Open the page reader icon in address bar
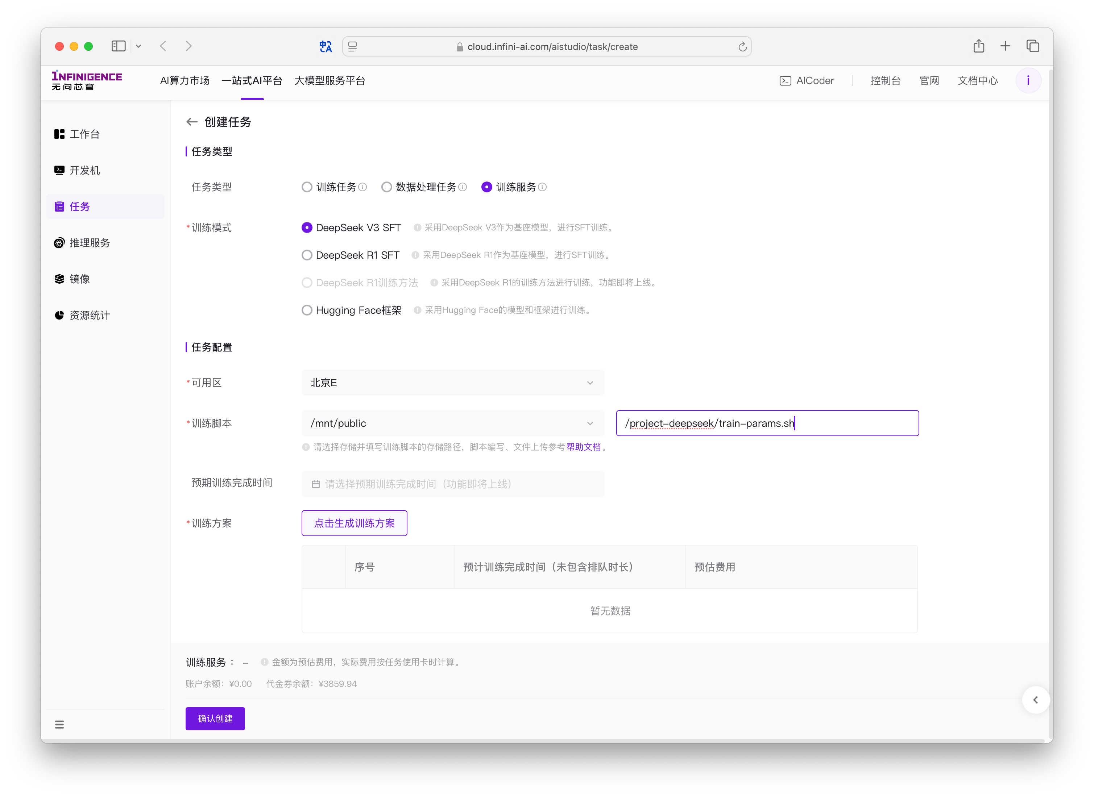1094x797 pixels. coord(353,47)
